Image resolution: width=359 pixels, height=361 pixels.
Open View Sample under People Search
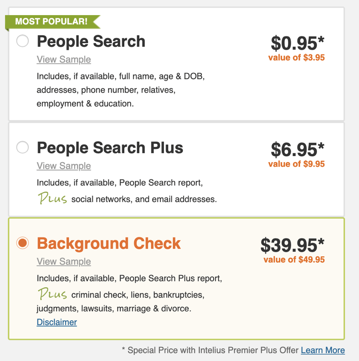pos(64,59)
